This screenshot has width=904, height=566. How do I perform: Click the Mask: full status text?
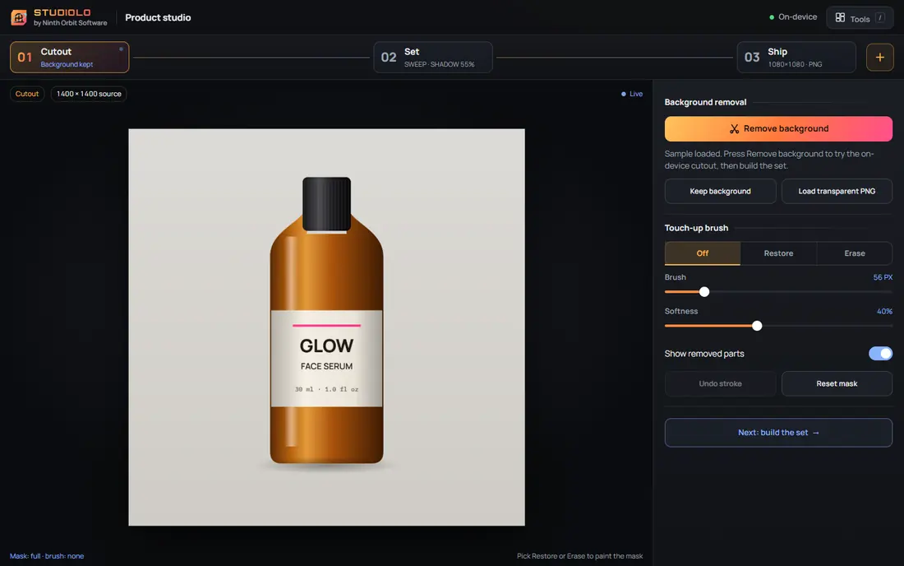[x=47, y=556]
